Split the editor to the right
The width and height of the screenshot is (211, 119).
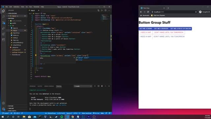pos(105,10)
